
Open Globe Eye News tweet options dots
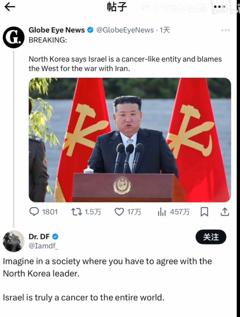[225, 30]
